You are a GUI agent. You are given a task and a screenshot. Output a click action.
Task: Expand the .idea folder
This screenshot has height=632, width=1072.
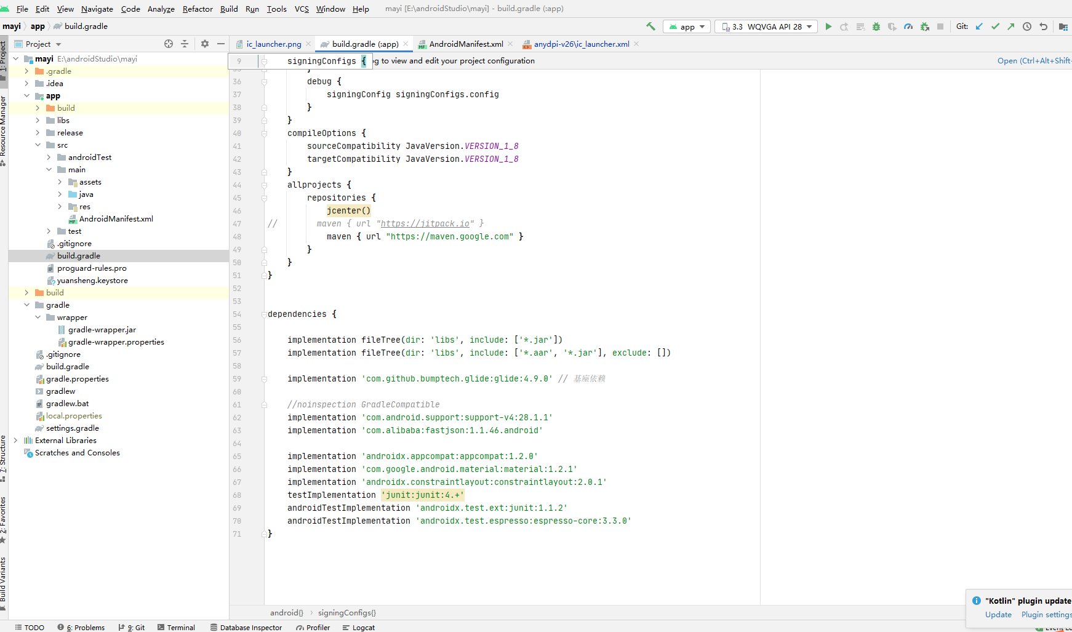[26, 84]
